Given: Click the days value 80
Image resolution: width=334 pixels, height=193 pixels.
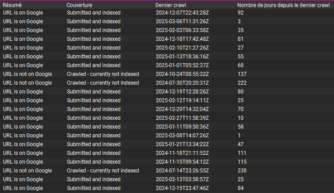Looking at the screenshot, I should (241, 91).
